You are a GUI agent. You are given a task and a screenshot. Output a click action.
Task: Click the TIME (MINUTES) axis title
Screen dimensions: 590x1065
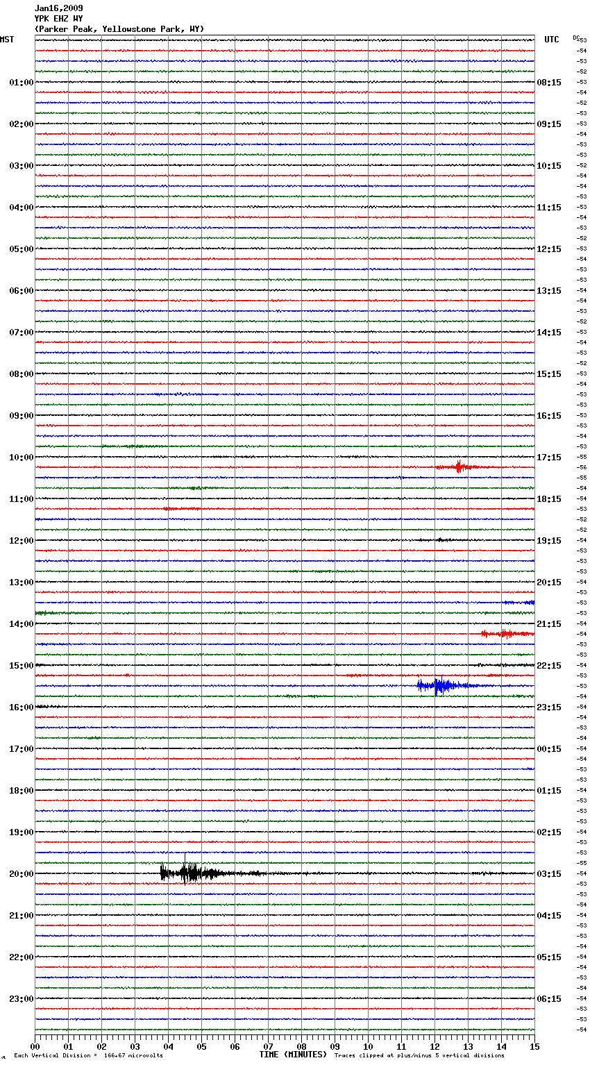point(293,1055)
